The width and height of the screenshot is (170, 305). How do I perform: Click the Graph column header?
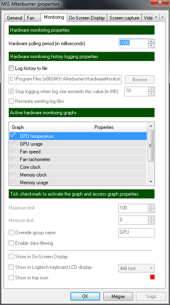(x=50, y=127)
